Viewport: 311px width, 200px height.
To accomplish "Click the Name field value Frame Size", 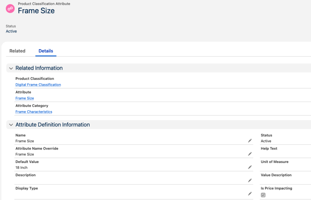I will [25, 141].
